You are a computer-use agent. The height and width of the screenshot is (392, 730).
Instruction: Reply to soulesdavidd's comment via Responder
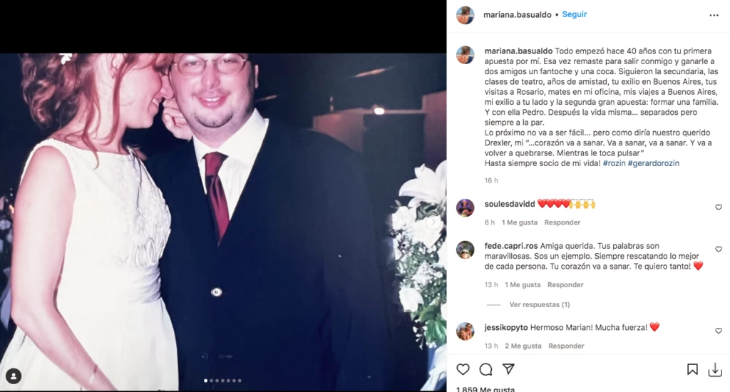[562, 222]
